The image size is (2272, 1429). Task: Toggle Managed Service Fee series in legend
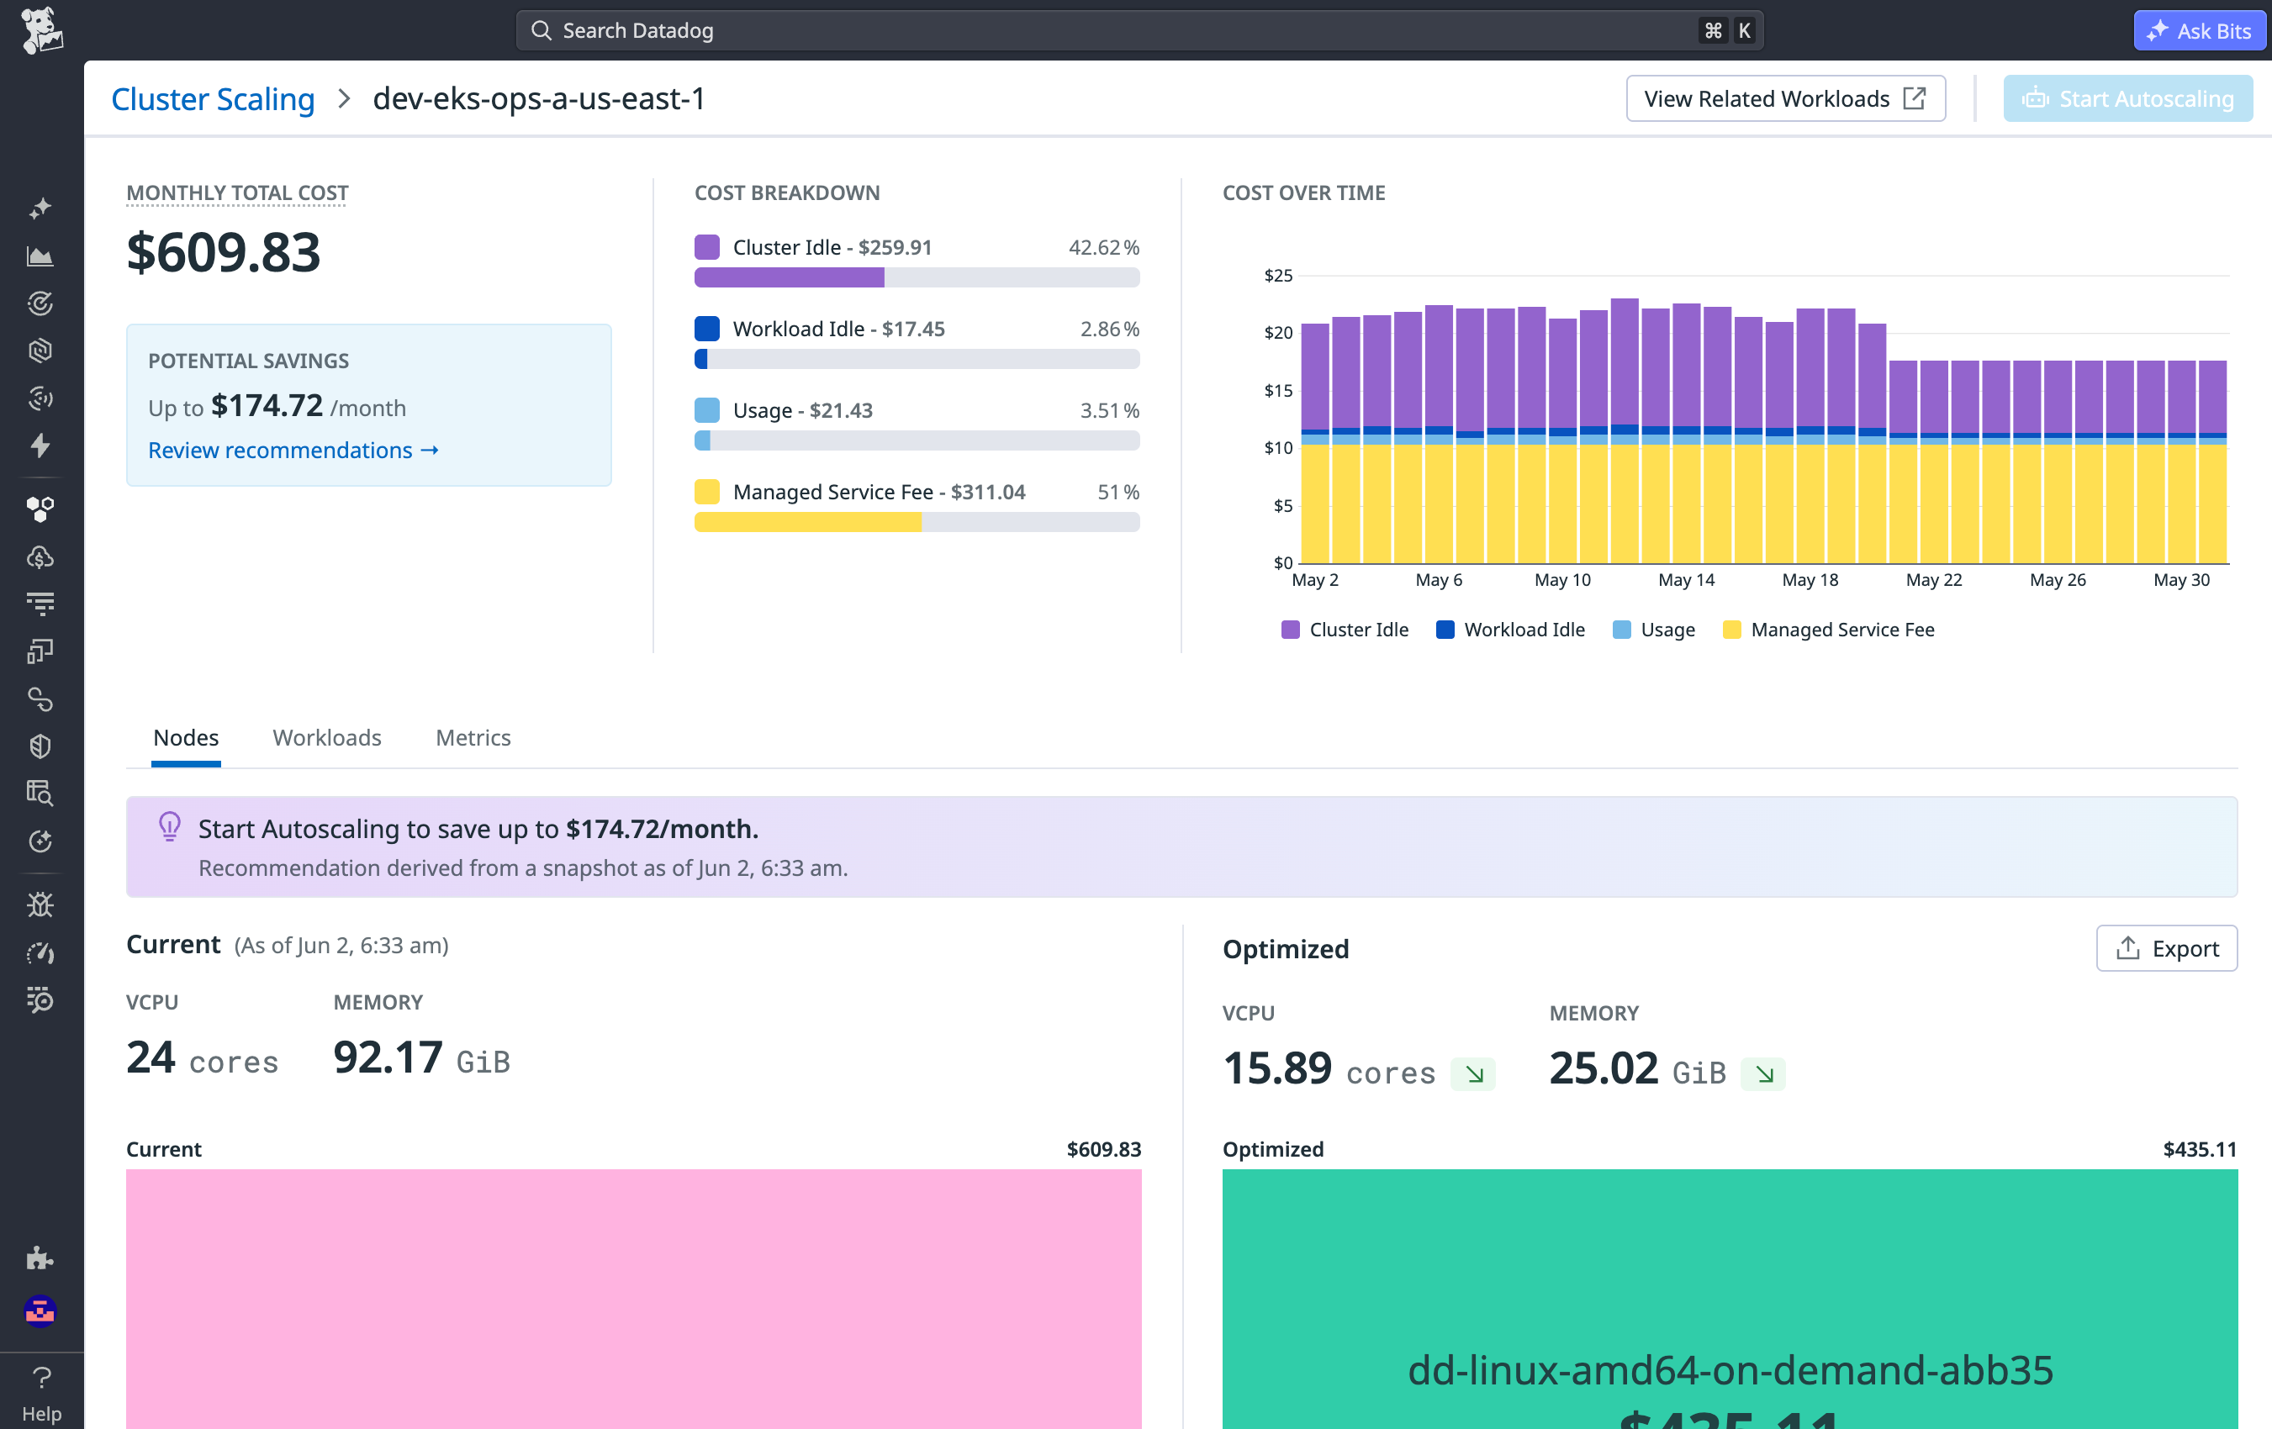1829,629
